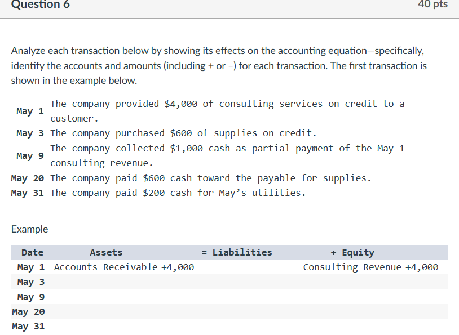Image resolution: width=459 pixels, height=335 pixels.
Task: Click the instruction paragraph about the accounting equation
Action: (220, 65)
